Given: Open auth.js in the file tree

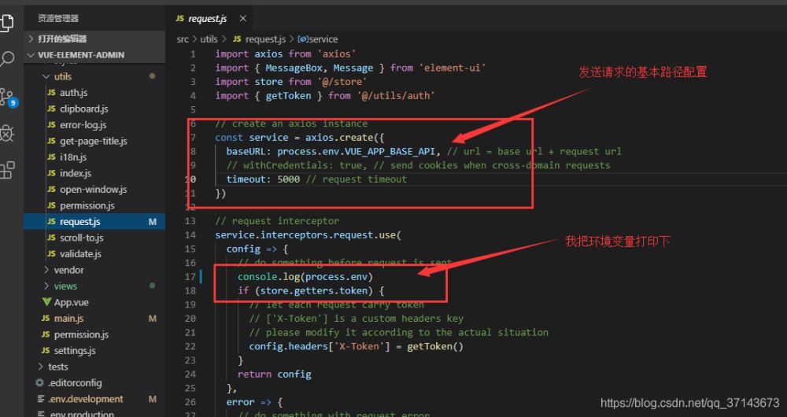Looking at the screenshot, I should (73, 93).
